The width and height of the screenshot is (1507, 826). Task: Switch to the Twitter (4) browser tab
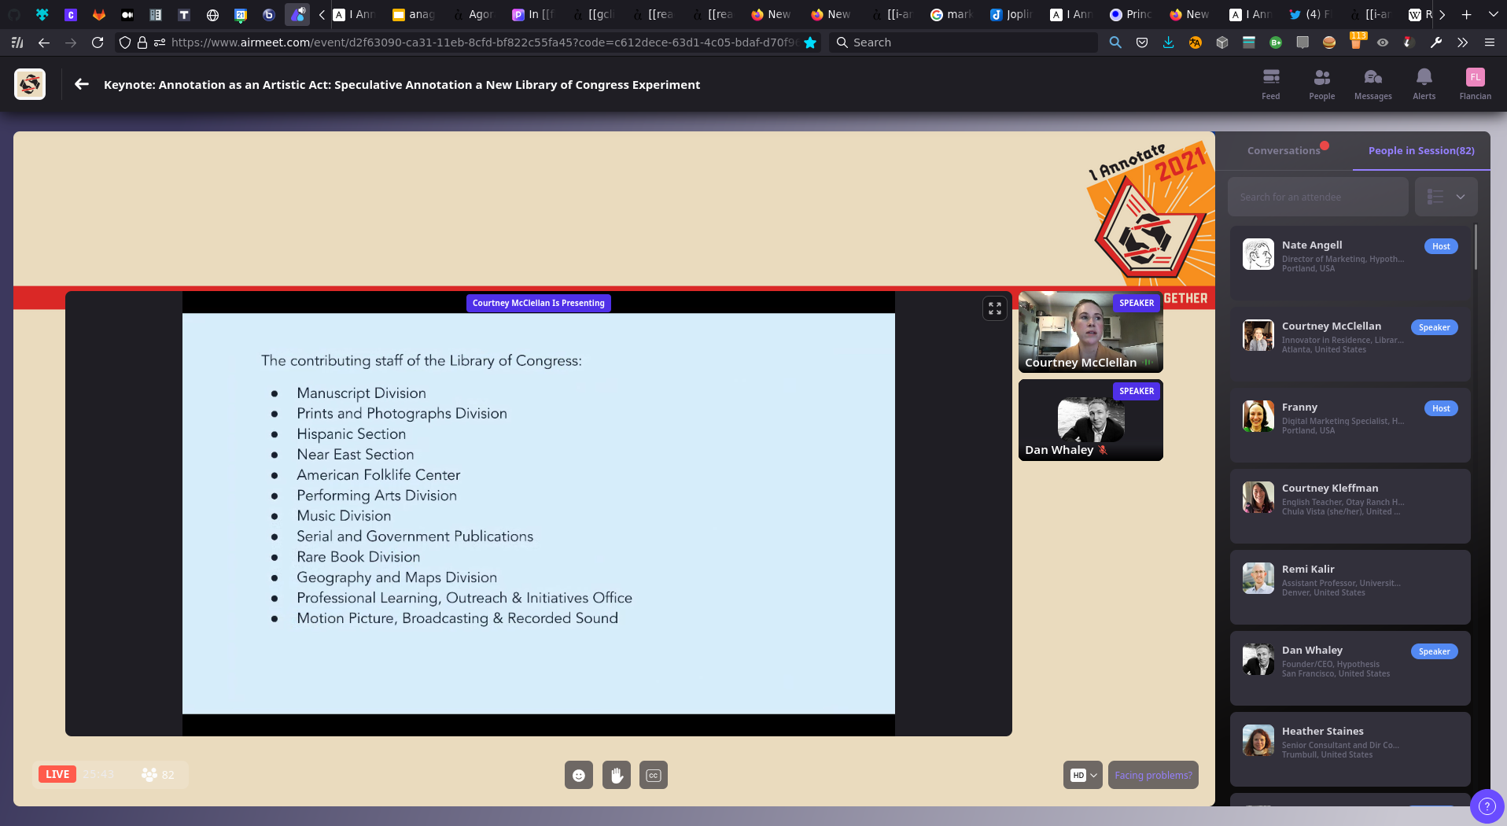(x=1310, y=14)
